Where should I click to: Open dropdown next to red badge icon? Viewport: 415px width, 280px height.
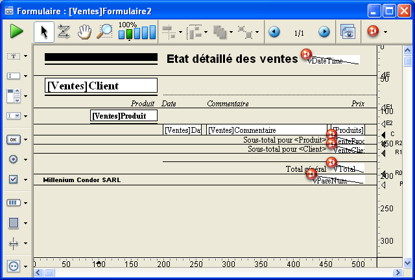(386, 32)
